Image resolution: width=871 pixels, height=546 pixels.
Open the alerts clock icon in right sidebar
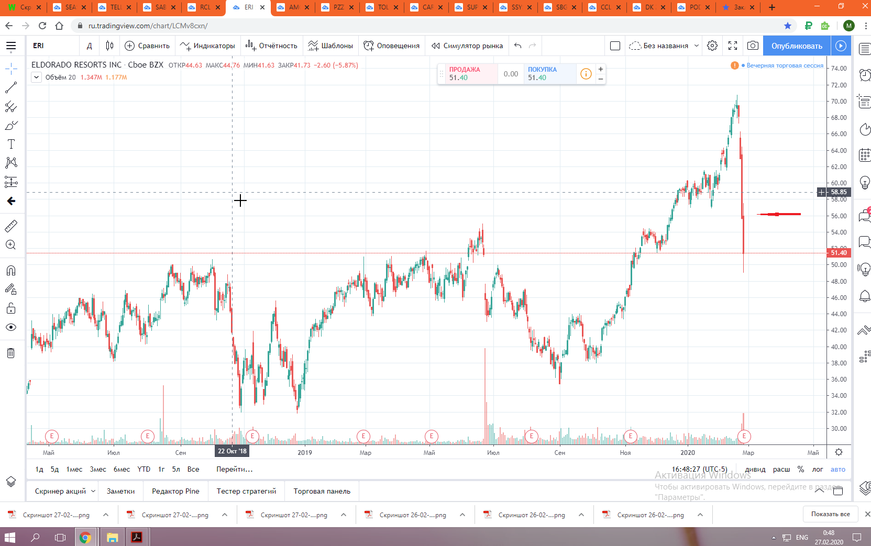[865, 75]
